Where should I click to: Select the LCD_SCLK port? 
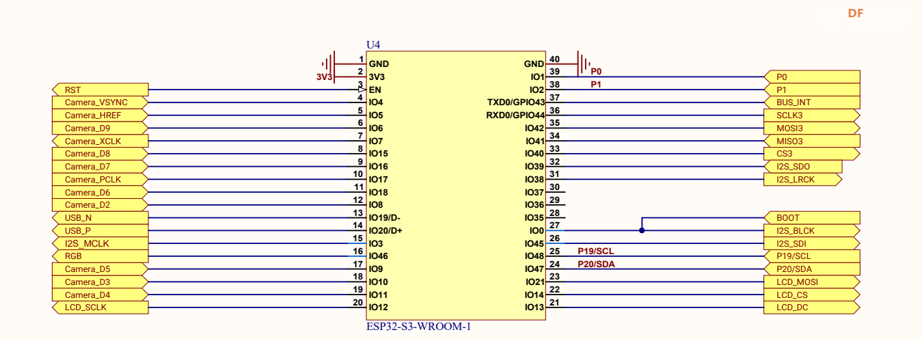click(x=100, y=308)
